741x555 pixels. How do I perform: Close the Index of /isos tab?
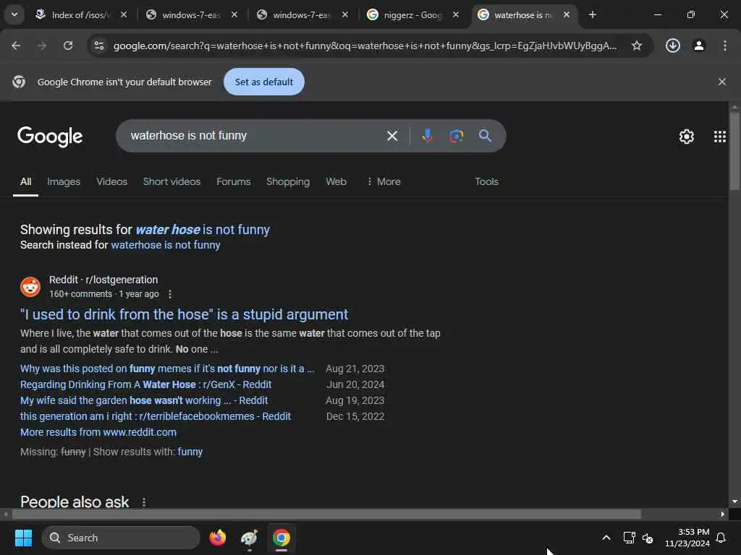124,14
